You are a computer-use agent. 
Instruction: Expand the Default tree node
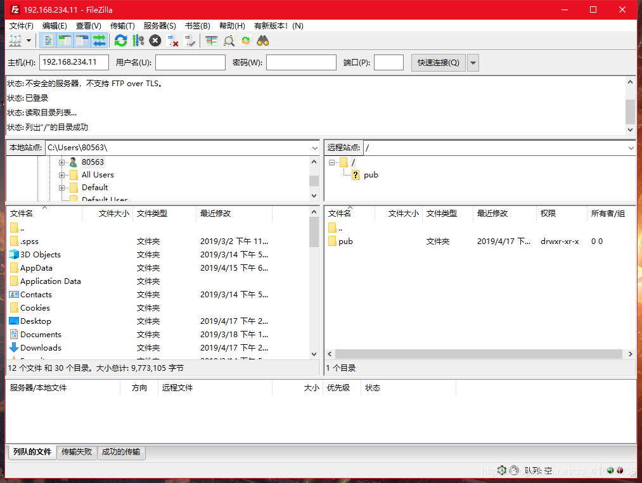click(61, 188)
